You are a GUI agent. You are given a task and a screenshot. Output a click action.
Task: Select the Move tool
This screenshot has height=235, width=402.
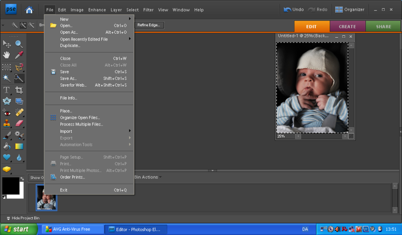tap(6, 44)
